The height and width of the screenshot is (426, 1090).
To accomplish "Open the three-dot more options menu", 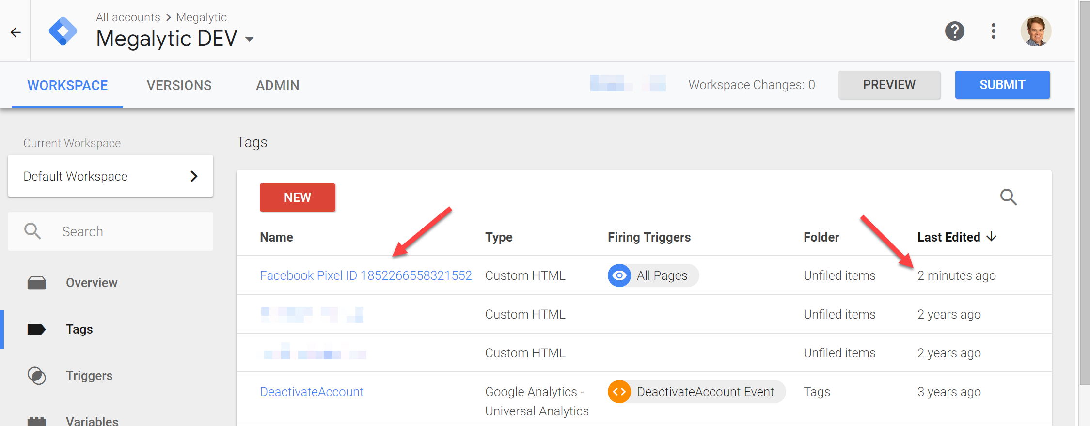I will click(x=993, y=31).
